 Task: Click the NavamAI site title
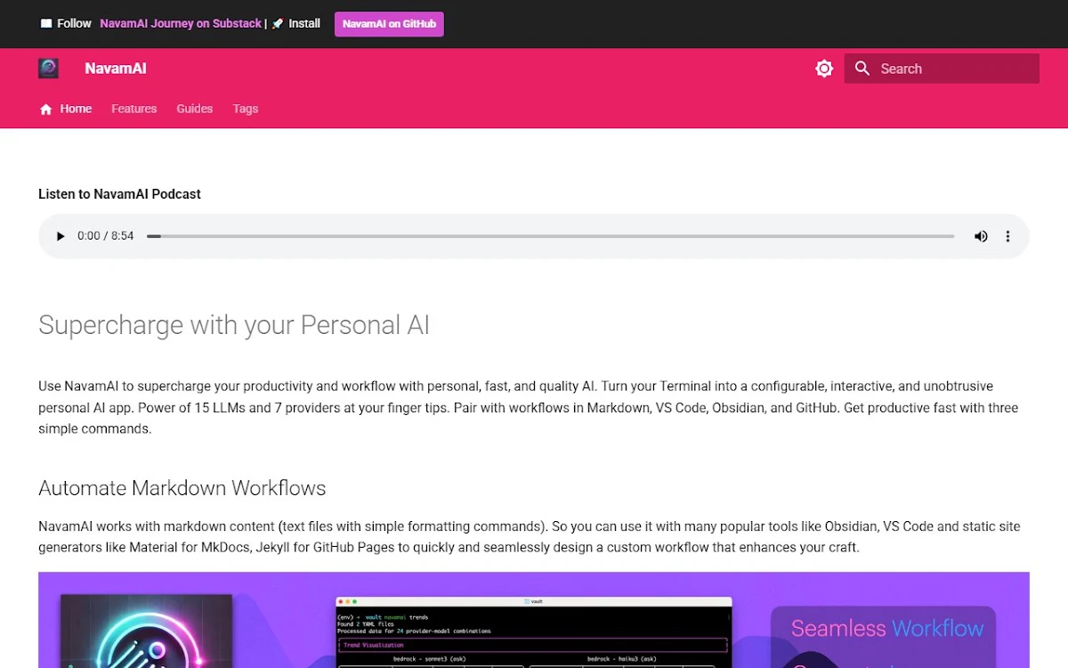116,69
